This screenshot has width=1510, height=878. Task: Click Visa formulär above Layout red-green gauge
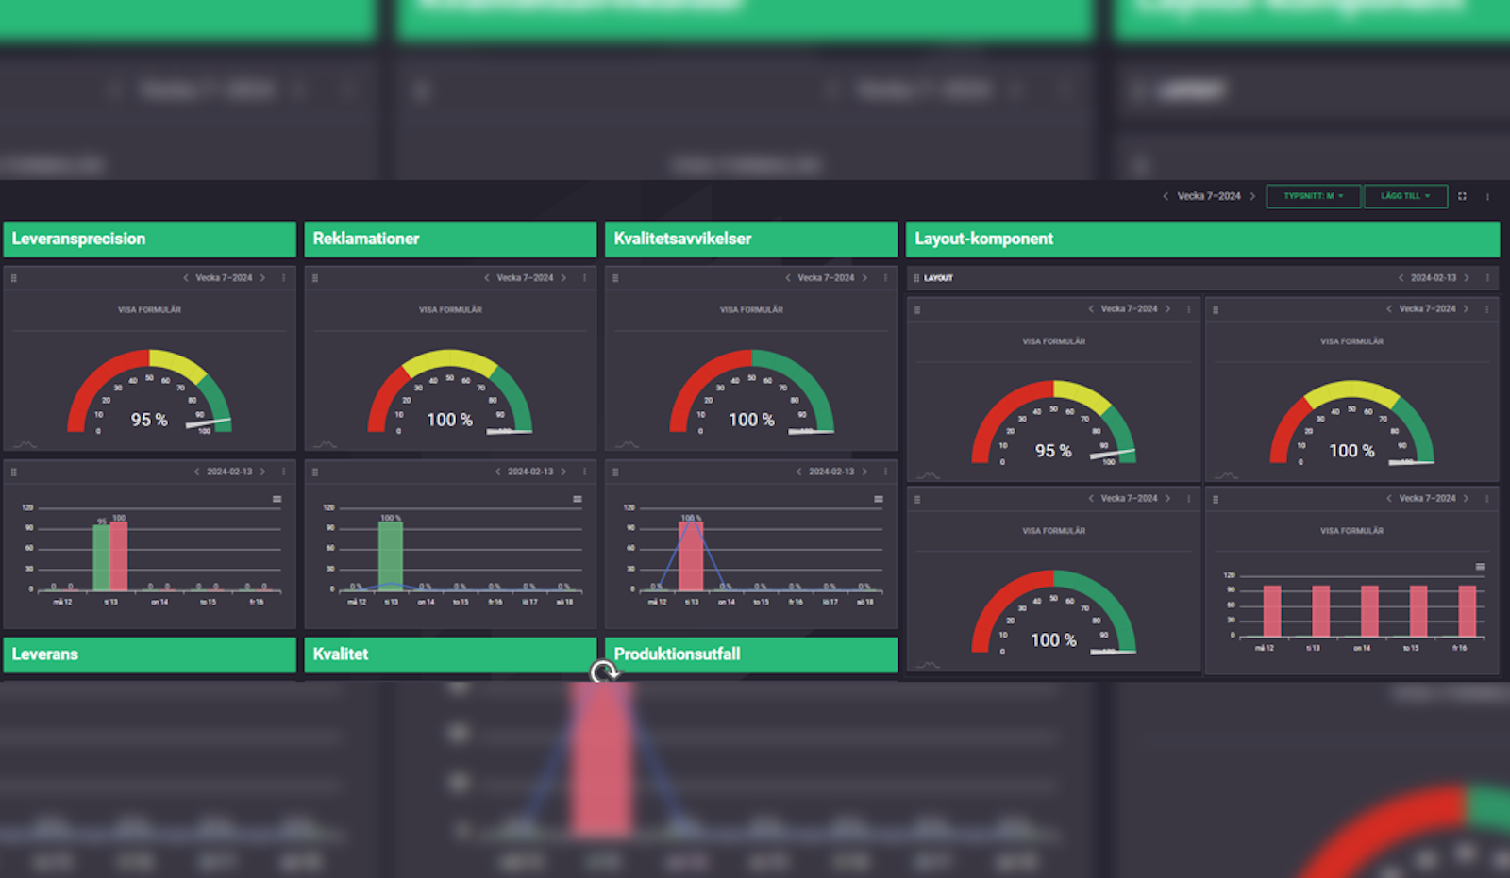[x=1053, y=531]
